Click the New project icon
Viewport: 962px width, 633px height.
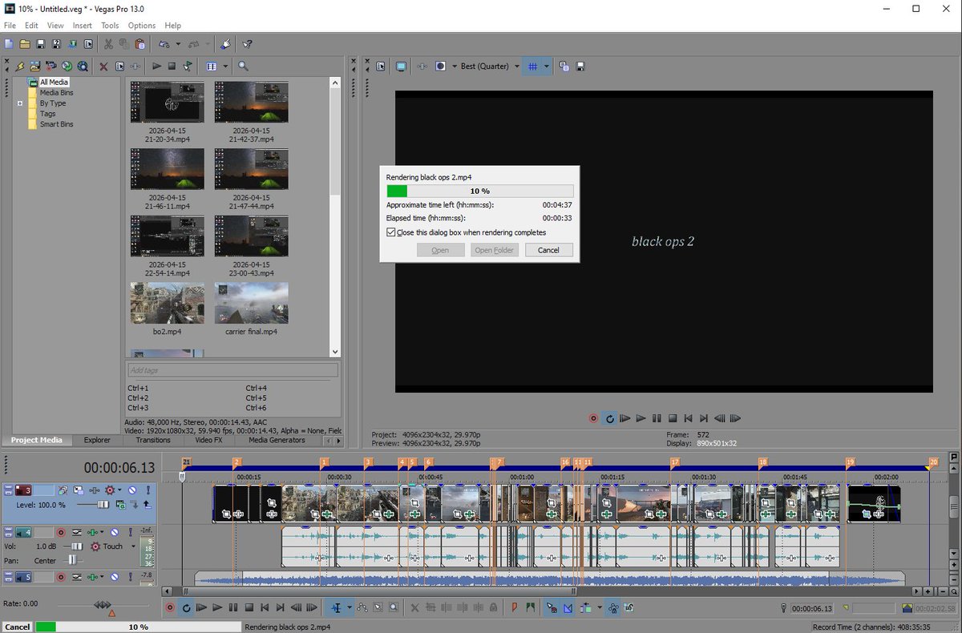[x=9, y=44]
